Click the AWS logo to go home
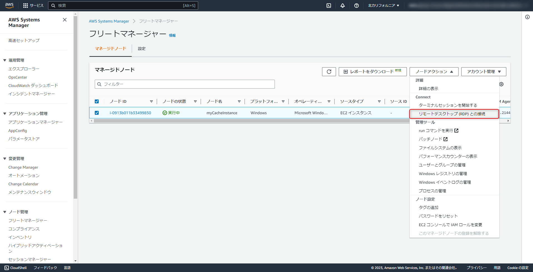 (x=9, y=5)
